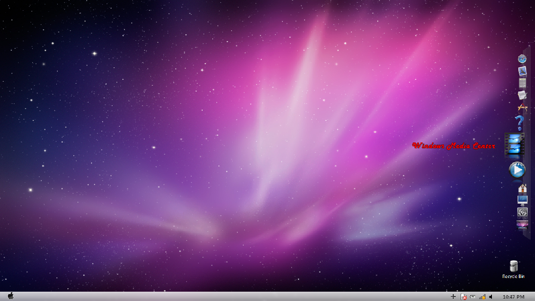Open the Recycle Bin on the desktop

513,270
